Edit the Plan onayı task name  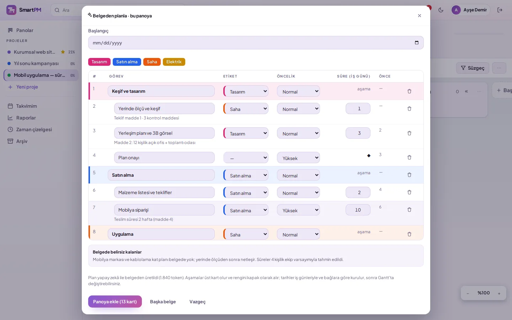click(x=164, y=158)
